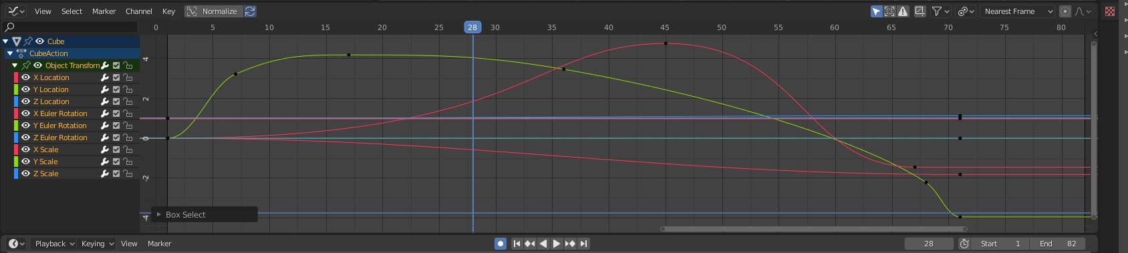Toggle pin icon on Object Transforms

[26, 65]
